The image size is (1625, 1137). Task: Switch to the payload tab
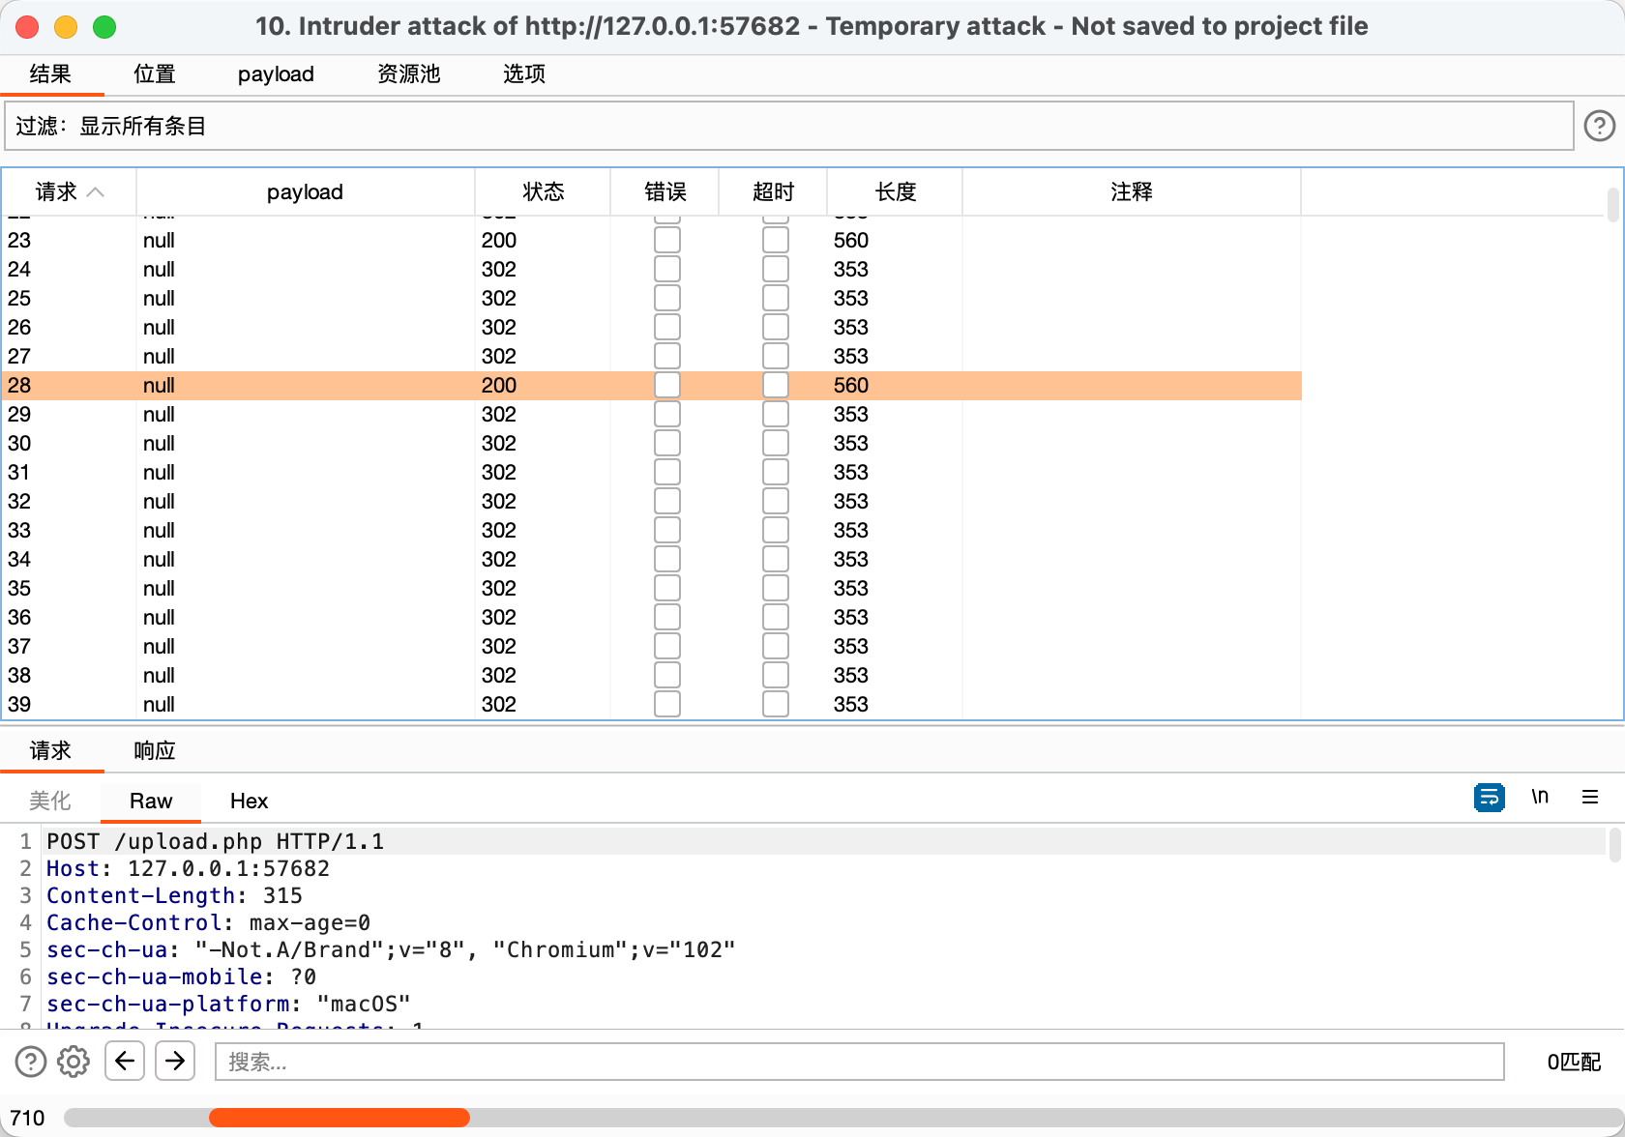click(x=276, y=74)
